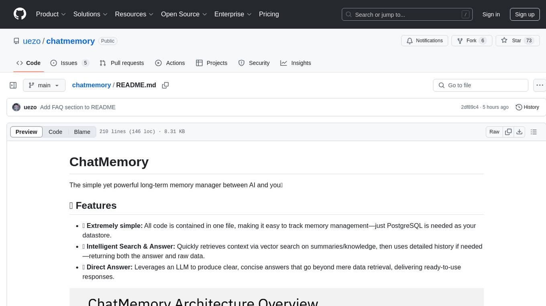Click the Stars count 73
The image size is (546, 306).
(x=529, y=40)
